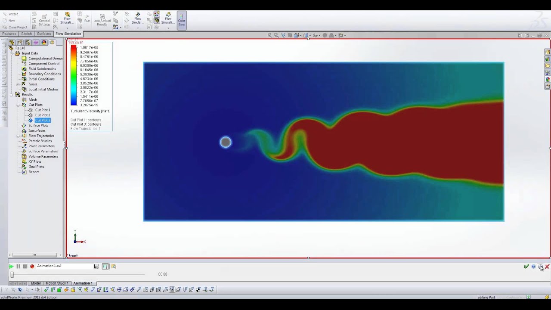Select Surface Parameters item
551x310 pixels.
(x=40, y=152)
